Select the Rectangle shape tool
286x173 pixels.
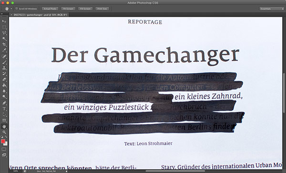pos(4,120)
